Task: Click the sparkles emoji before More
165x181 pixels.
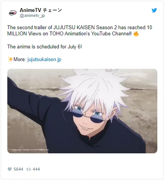Action: point(10,59)
